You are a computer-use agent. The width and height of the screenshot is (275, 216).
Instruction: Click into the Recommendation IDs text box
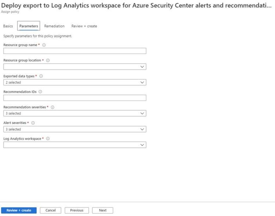75,98
